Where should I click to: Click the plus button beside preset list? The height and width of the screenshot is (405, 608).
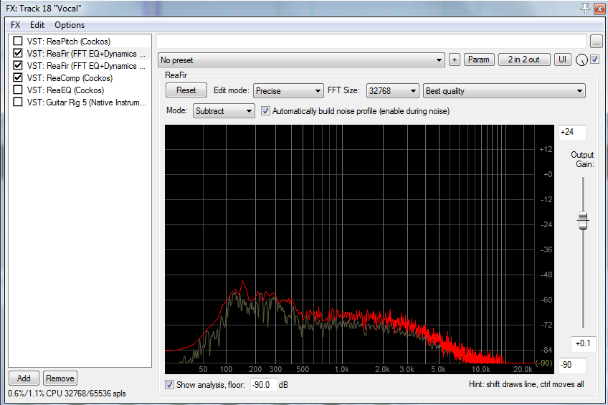click(454, 59)
